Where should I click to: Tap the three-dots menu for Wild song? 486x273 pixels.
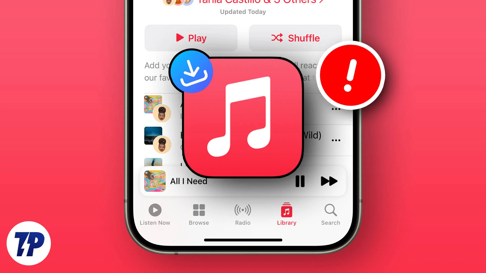(336, 139)
